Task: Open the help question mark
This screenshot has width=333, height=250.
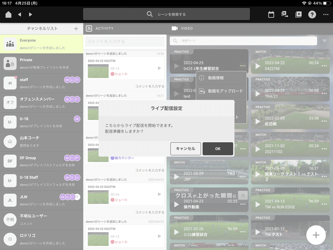Action: (x=312, y=15)
